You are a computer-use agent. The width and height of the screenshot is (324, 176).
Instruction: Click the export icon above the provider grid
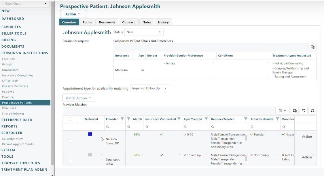point(282,111)
